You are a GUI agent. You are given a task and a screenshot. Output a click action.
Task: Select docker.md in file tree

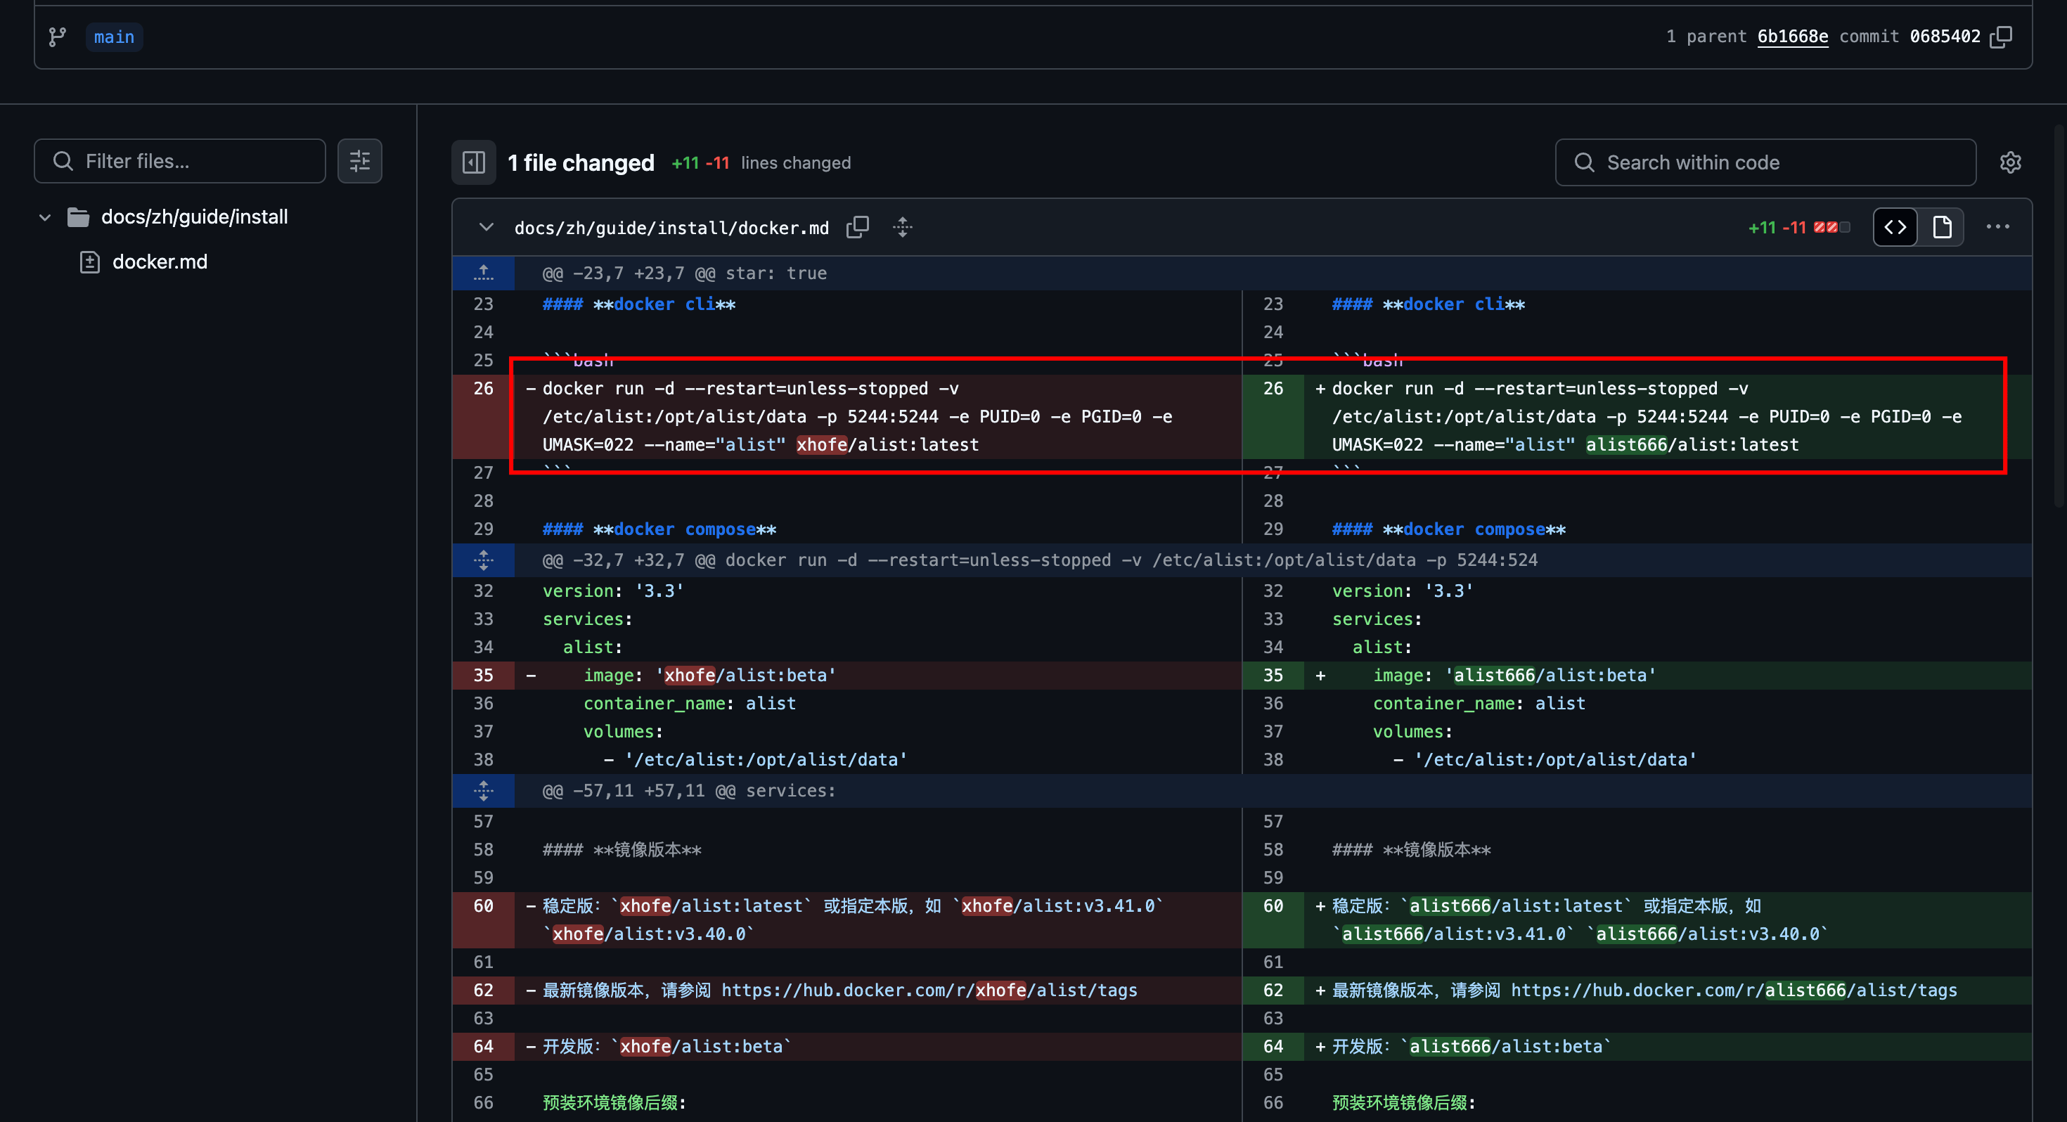(160, 262)
